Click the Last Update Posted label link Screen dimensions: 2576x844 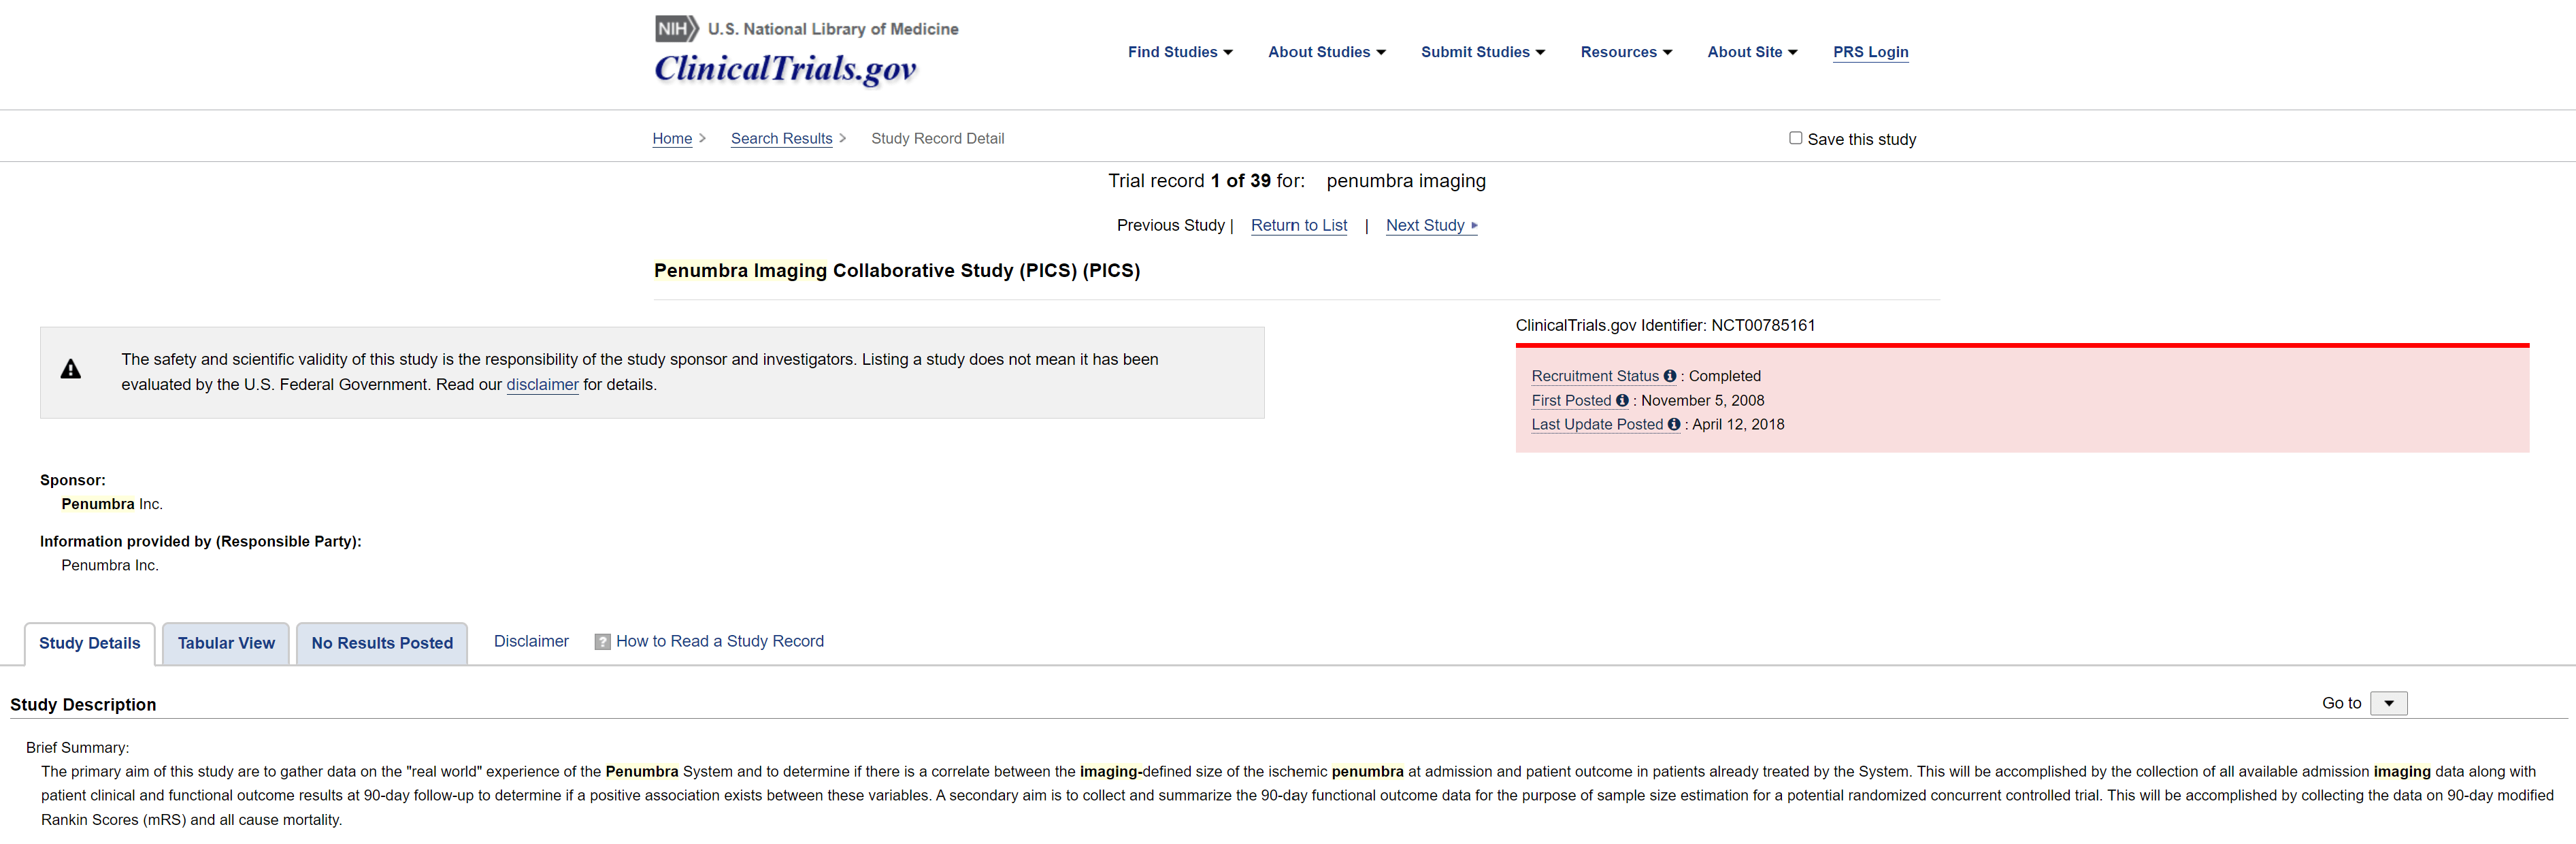(1597, 424)
